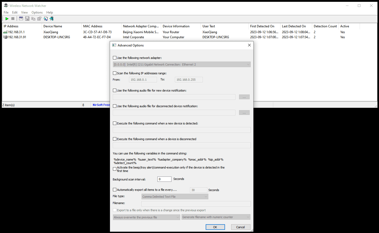Viewport: 379px width, 233px height.
Task: Toggle 'Export to a file only when change' checkbox
Action: [x=115, y=210]
